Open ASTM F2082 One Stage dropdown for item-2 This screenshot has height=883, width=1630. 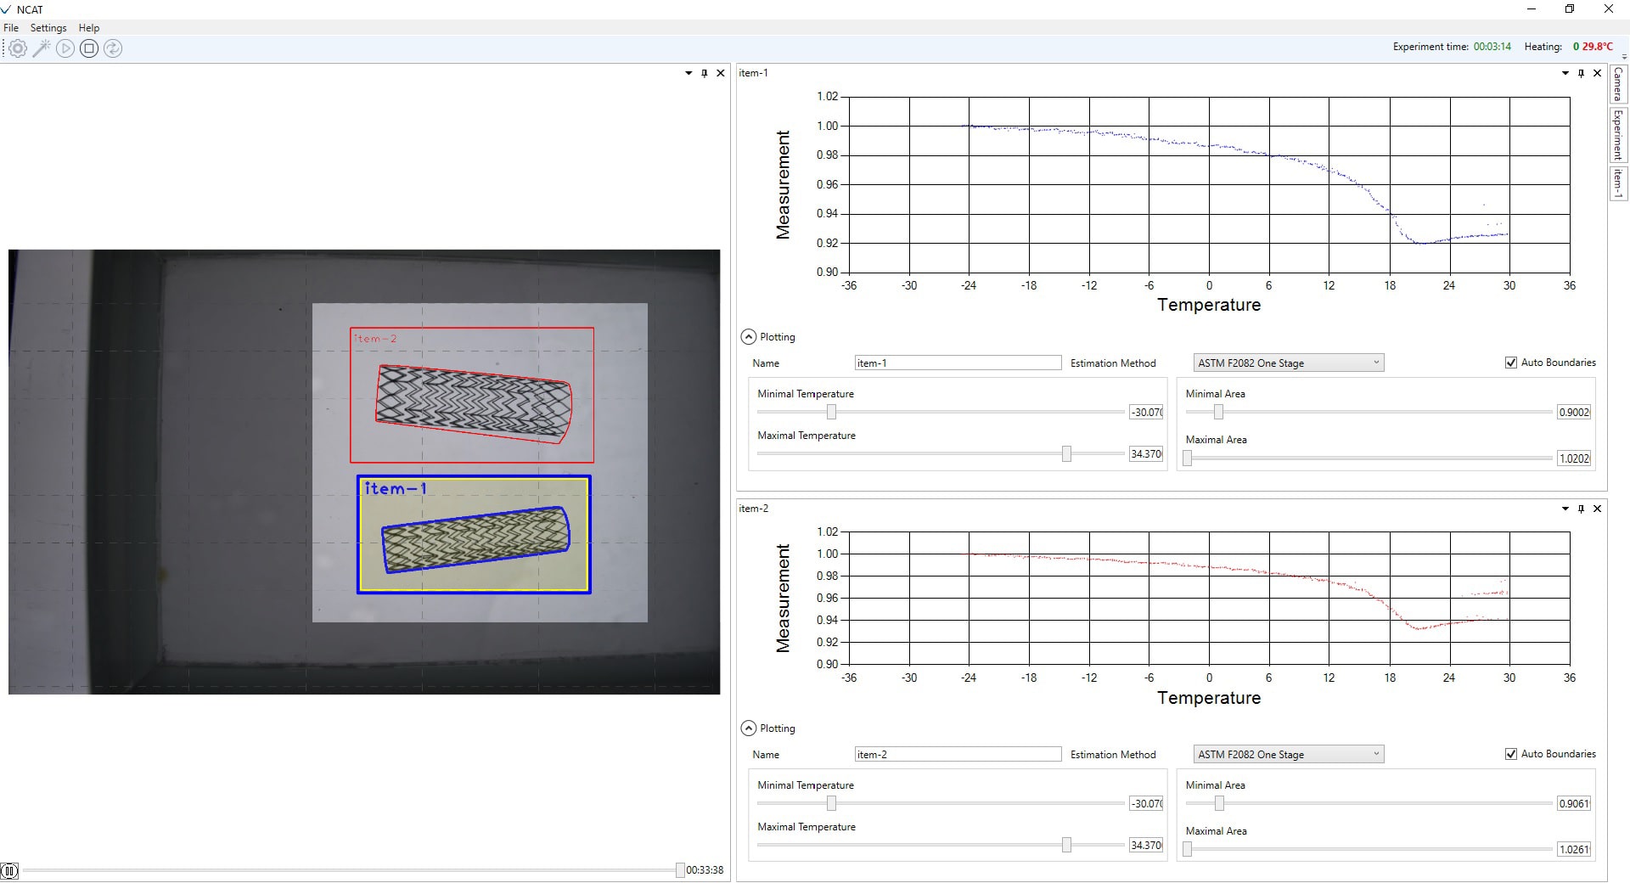(1375, 754)
